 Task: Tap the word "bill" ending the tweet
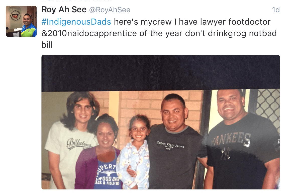pos(47,45)
